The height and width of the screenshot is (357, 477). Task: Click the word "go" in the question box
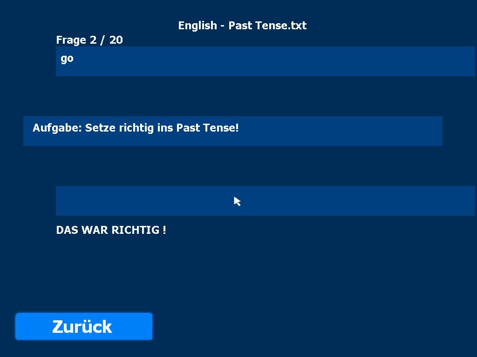[x=67, y=59]
